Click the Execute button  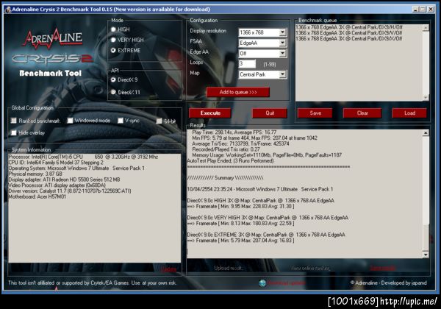pos(210,113)
